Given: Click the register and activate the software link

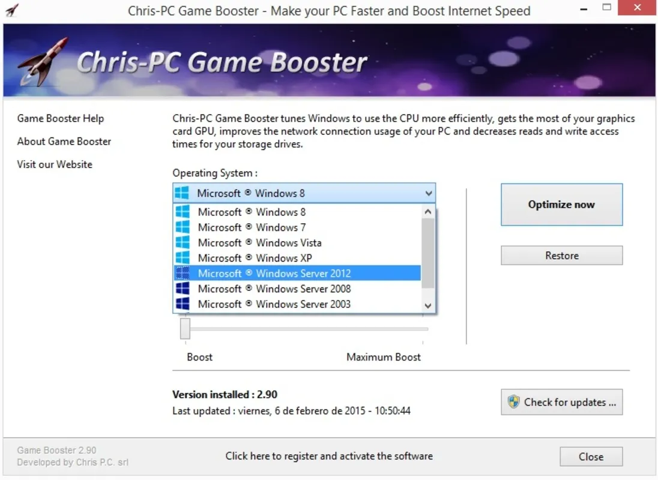Looking at the screenshot, I should 329,456.
